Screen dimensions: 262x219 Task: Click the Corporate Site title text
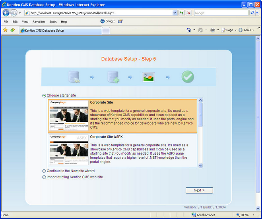tap(101, 102)
